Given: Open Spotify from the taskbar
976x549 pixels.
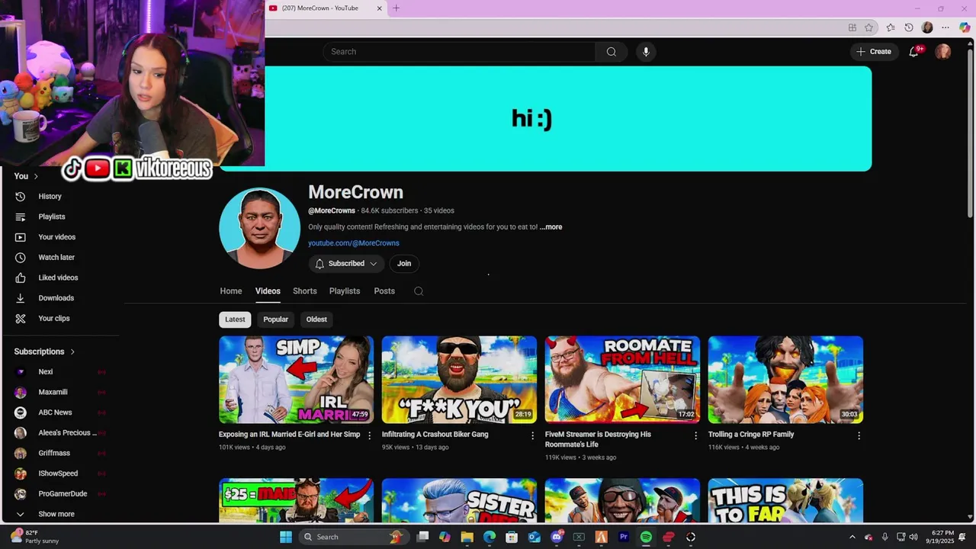Looking at the screenshot, I should coord(646,537).
